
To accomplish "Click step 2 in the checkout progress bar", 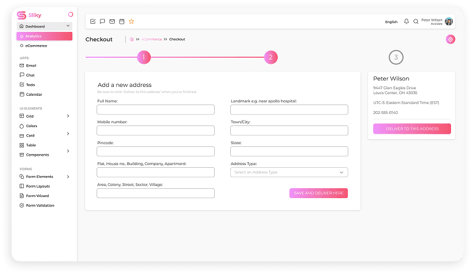I will pos(270,57).
